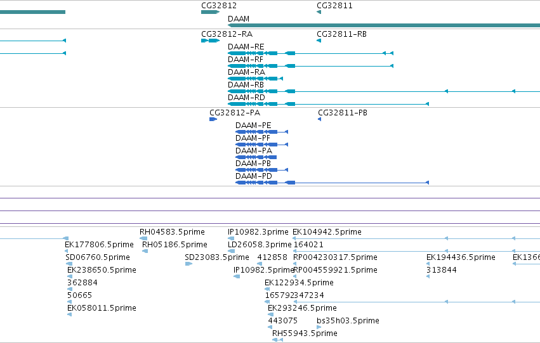Viewport: 540px width, 343px height.
Task: Select the DAAM-PD protein label
Action: point(253,176)
